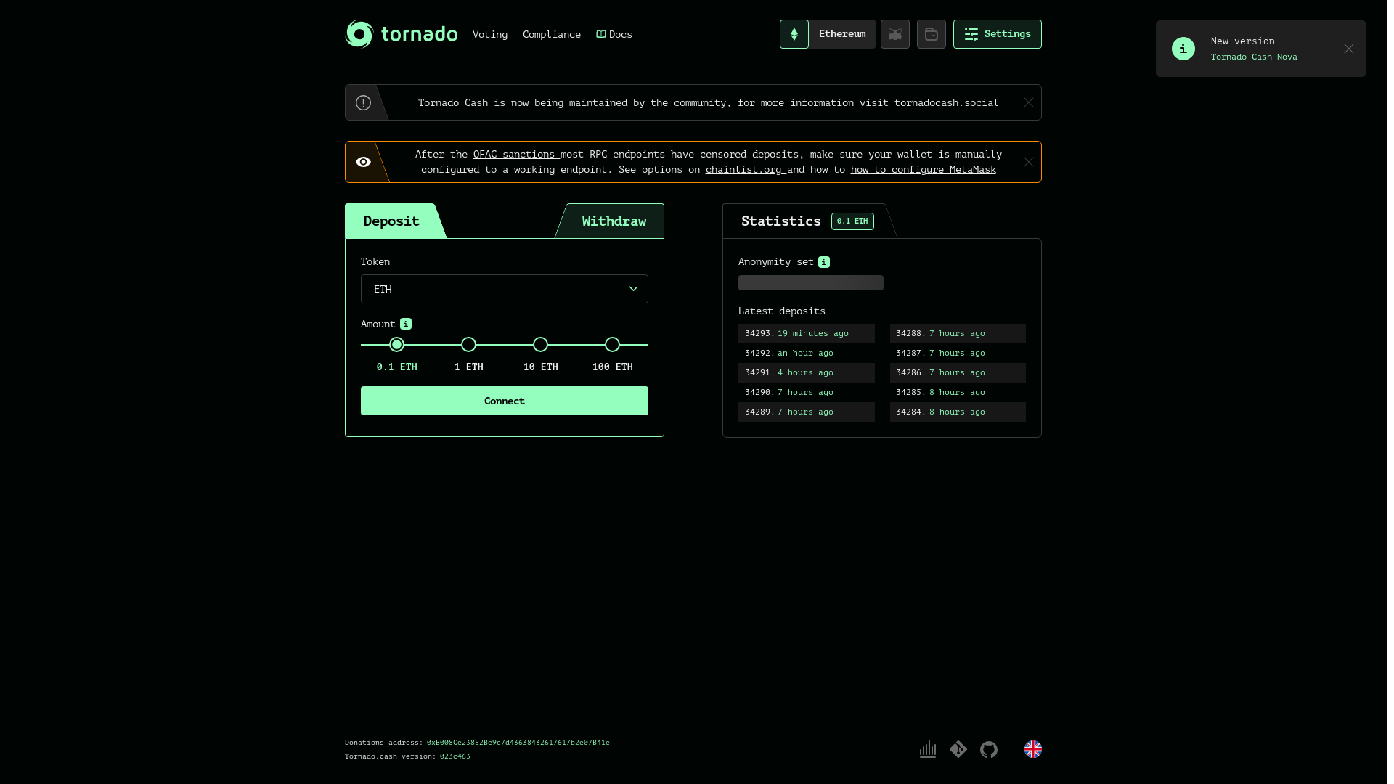Open how to configure MetaMask link
1394x784 pixels.
coord(923,169)
